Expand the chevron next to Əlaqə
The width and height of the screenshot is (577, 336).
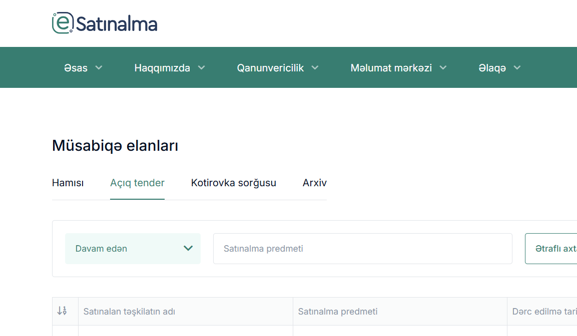(517, 67)
